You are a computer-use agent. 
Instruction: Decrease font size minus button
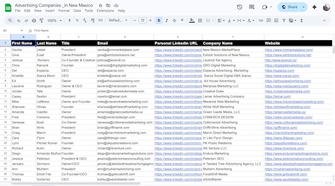(134, 21)
